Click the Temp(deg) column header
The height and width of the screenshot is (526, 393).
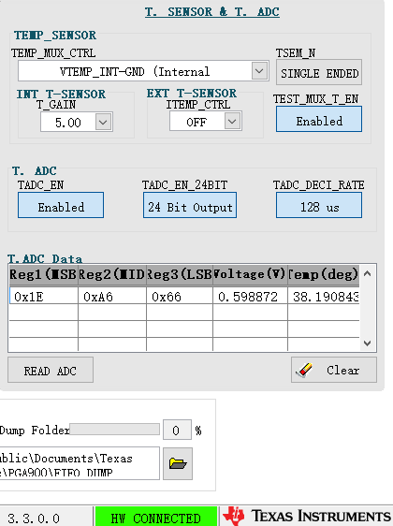[x=324, y=275]
